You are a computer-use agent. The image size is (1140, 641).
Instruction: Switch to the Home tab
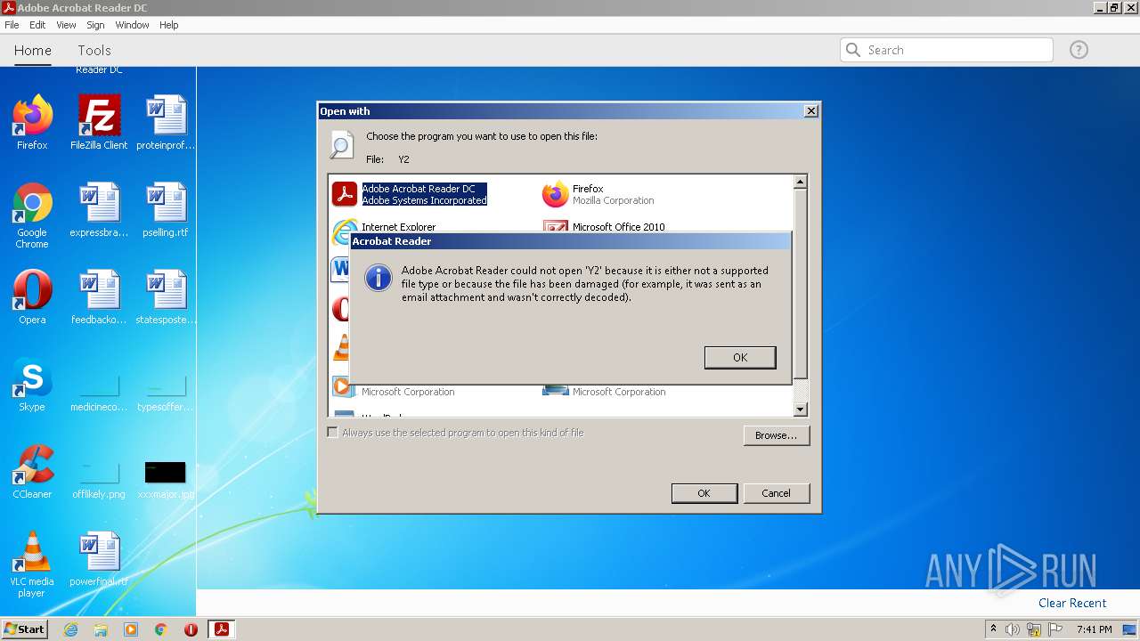[33, 51]
